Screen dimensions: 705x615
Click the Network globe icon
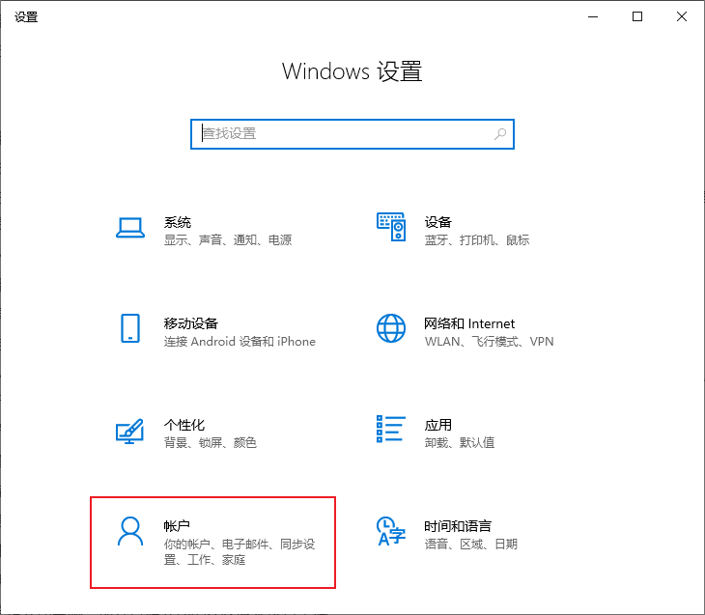coord(391,328)
